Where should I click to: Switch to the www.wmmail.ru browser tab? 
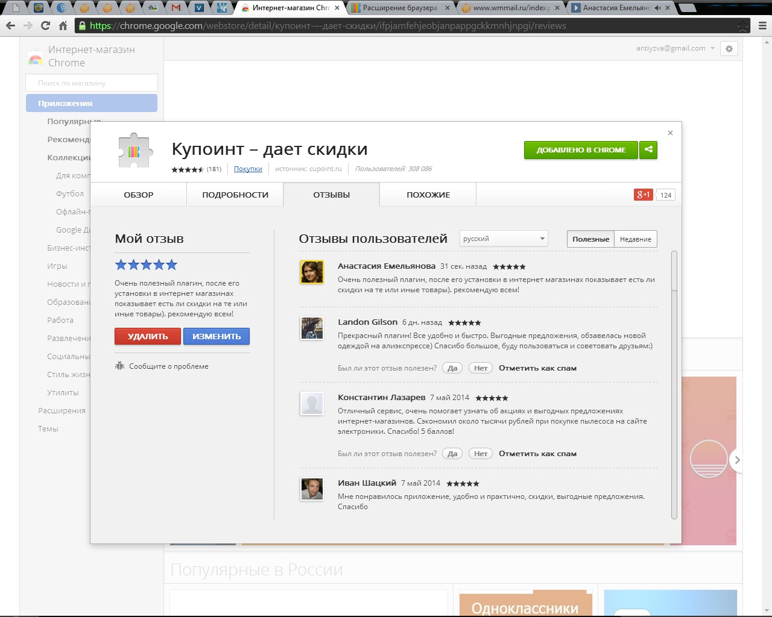(510, 8)
